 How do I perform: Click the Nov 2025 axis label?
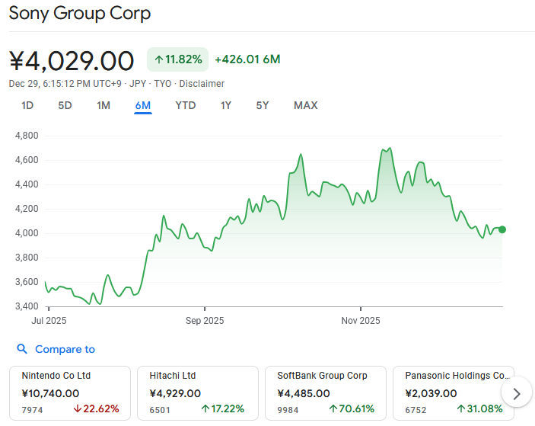361,321
